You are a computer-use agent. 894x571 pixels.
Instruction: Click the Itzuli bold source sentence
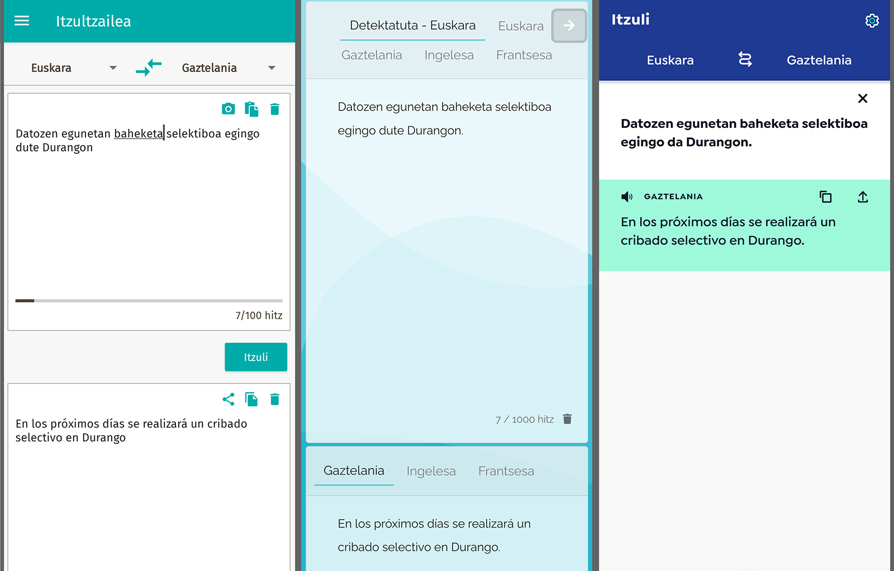pos(744,133)
